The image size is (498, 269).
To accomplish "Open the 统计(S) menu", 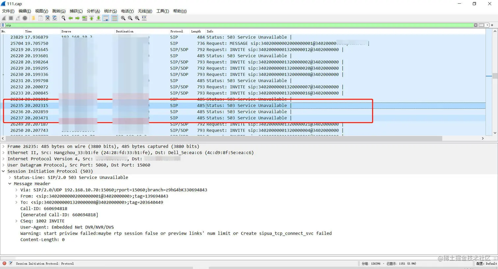I will point(110,11).
